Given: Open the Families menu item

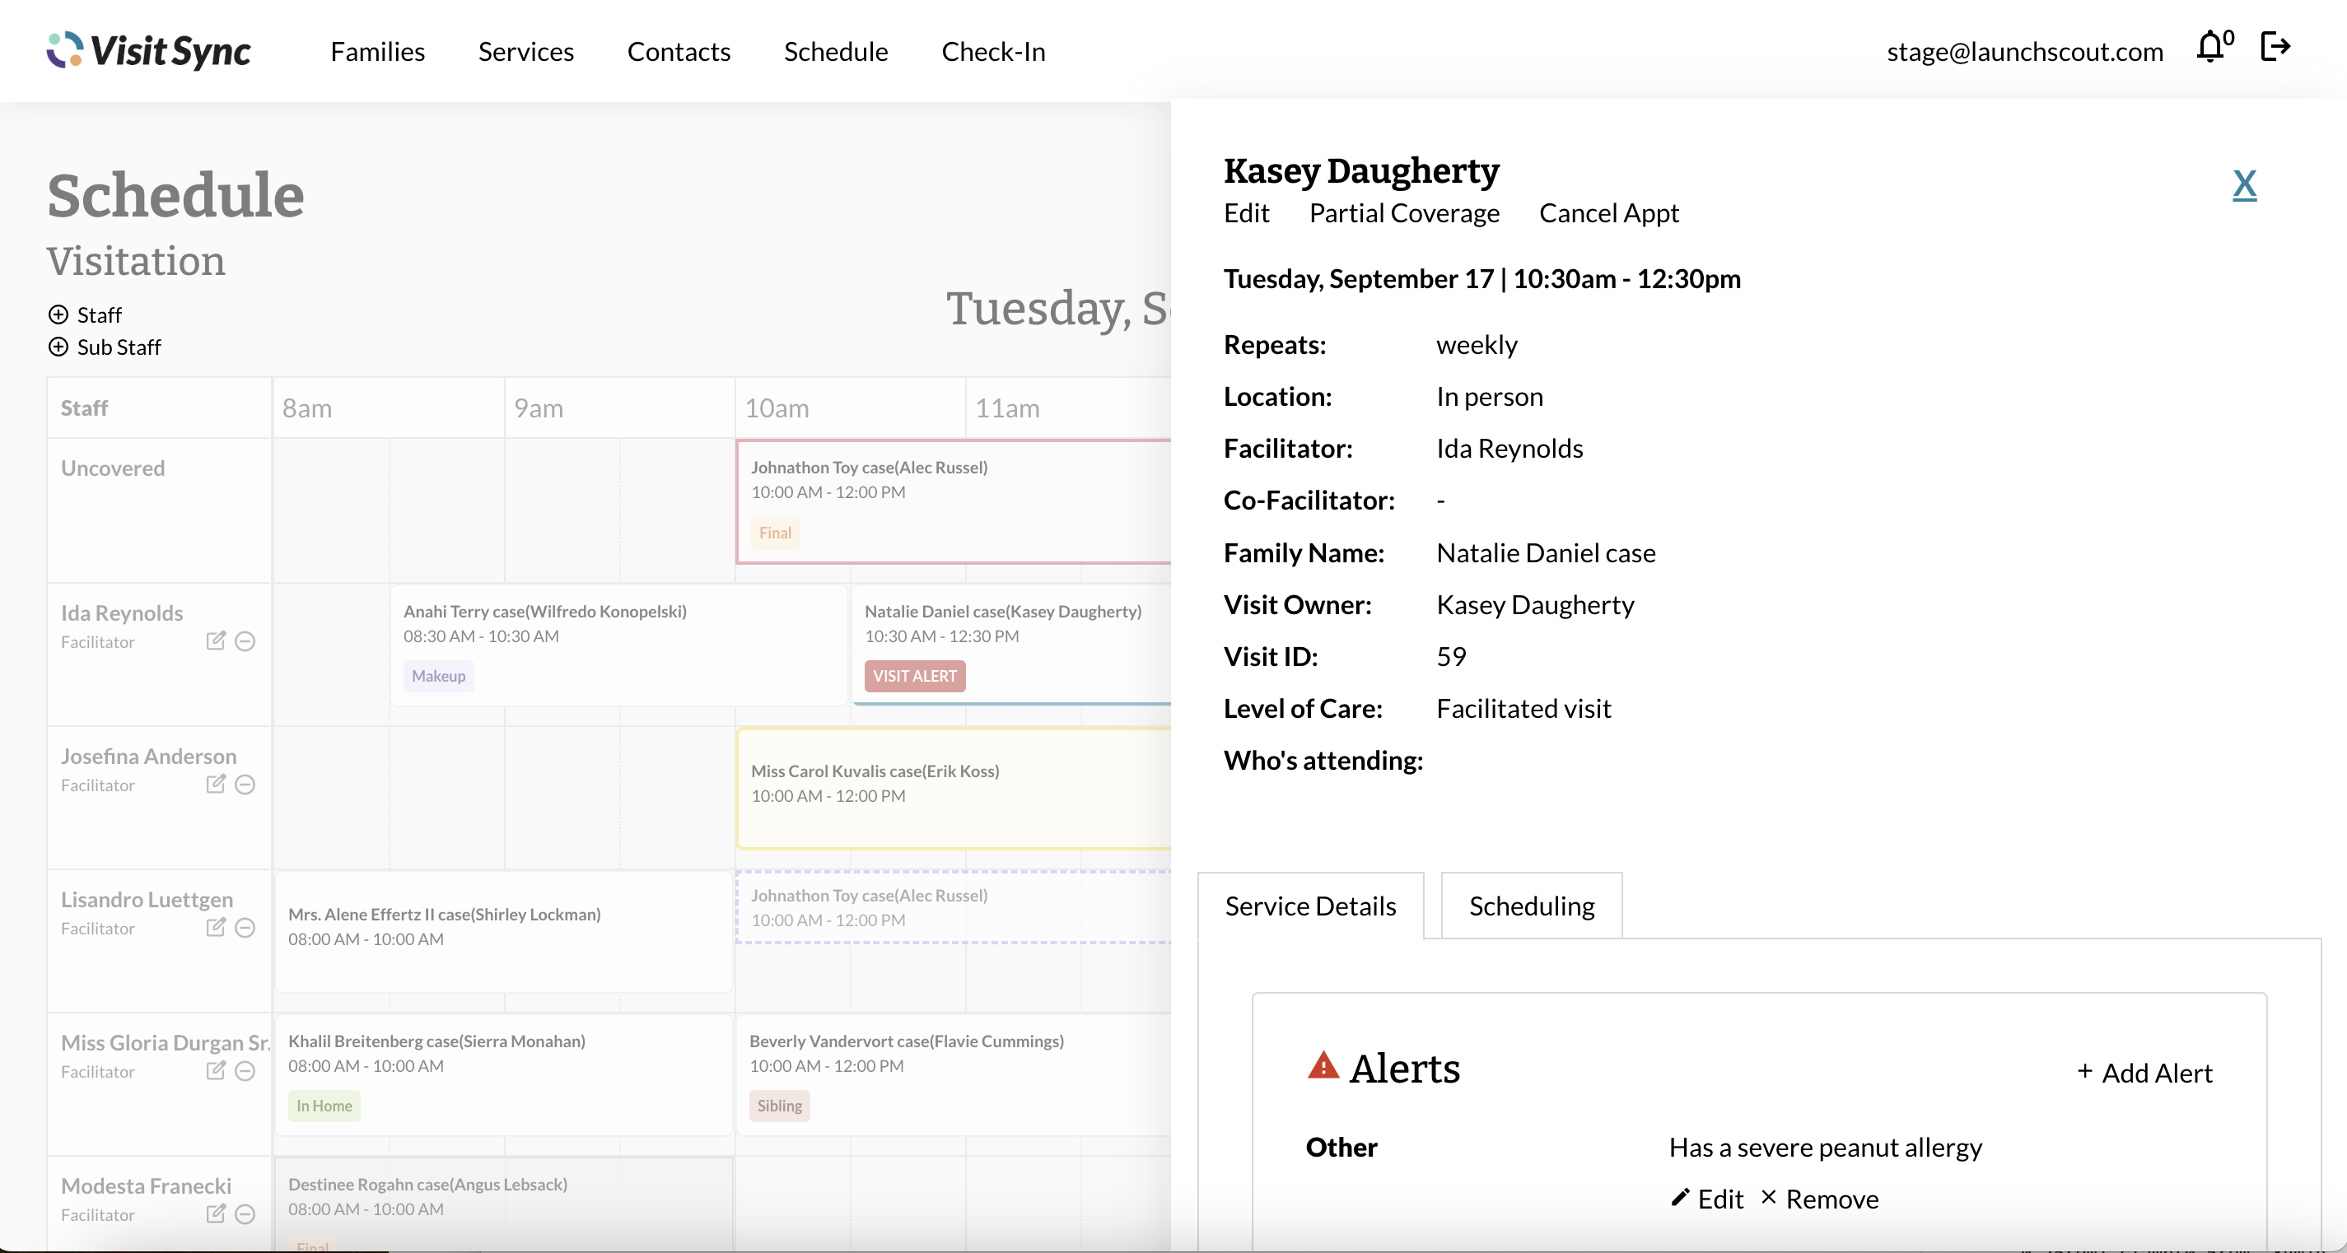Looking at the screenshot, I should tap(377, 52).
